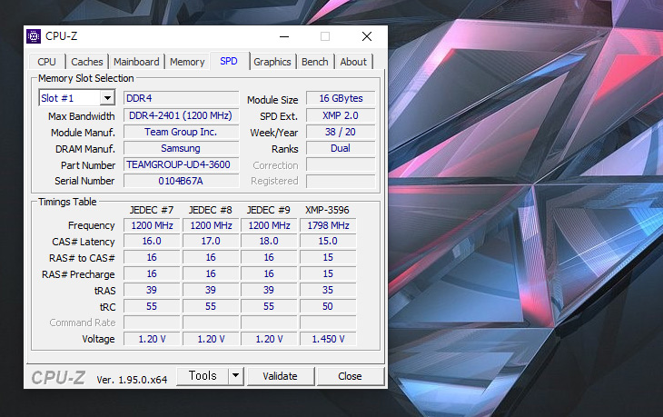The image size is (663, 417).
Task: Open the Mainboard tab
Action: 136,62
